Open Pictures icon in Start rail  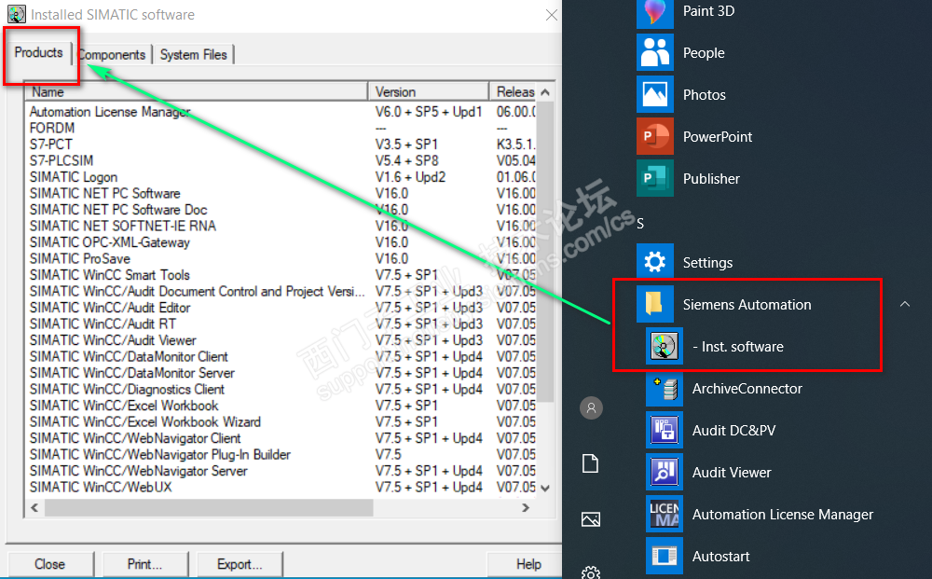tap(590, 519)
